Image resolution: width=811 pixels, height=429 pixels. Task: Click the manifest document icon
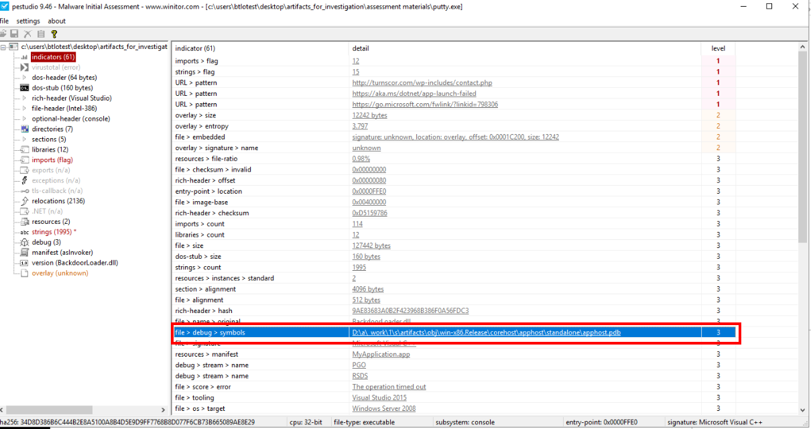(25, 252)
